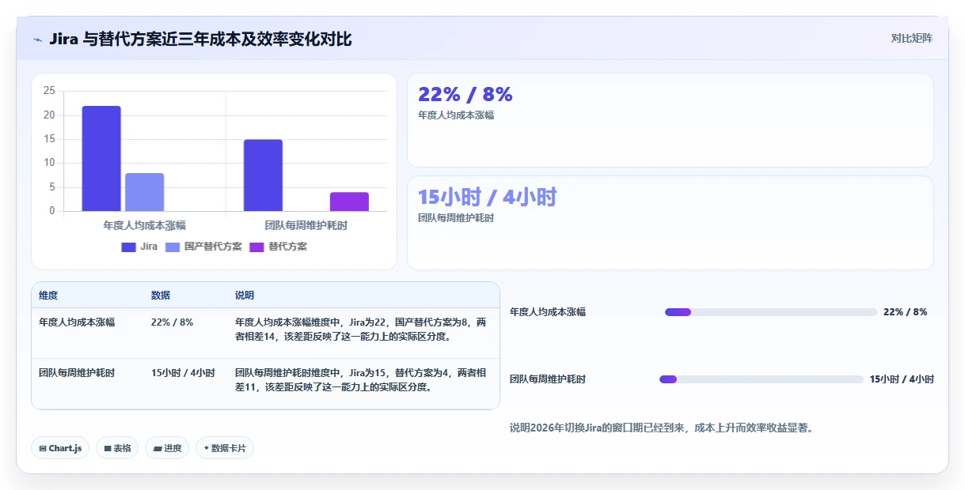Click the 年度人均成本涨幅 chart axis label
Image resolution: width=965 pixels, height=490 pixels.
pos(144,225)
